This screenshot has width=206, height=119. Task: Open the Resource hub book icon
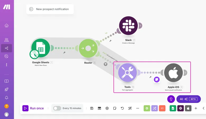click(6, 81)
